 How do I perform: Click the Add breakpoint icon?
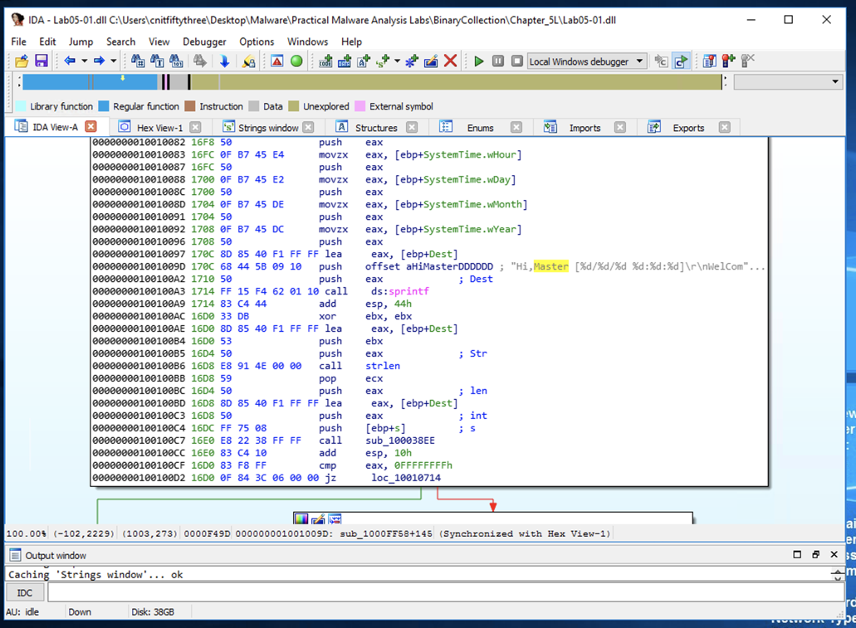click(x=728, y=61)
